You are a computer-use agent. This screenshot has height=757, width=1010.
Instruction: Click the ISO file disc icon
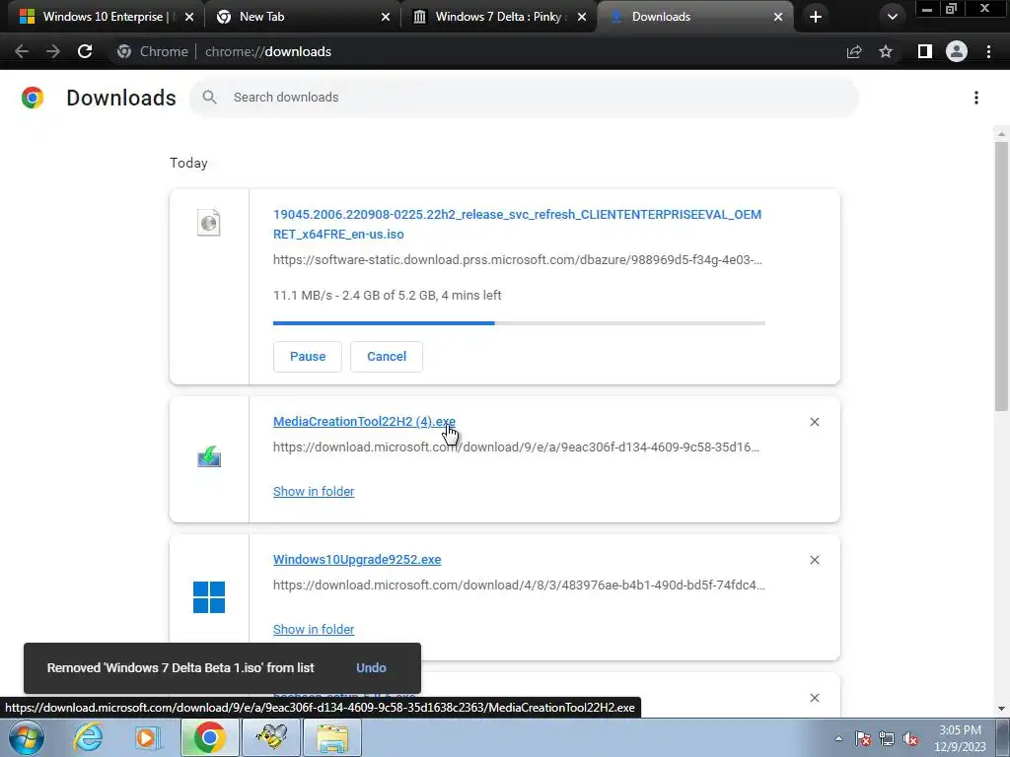pyautogui.click(x=209, y=223)
